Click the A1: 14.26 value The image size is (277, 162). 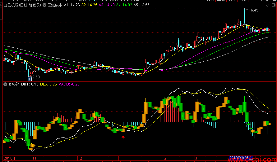(x=72, y=5)
